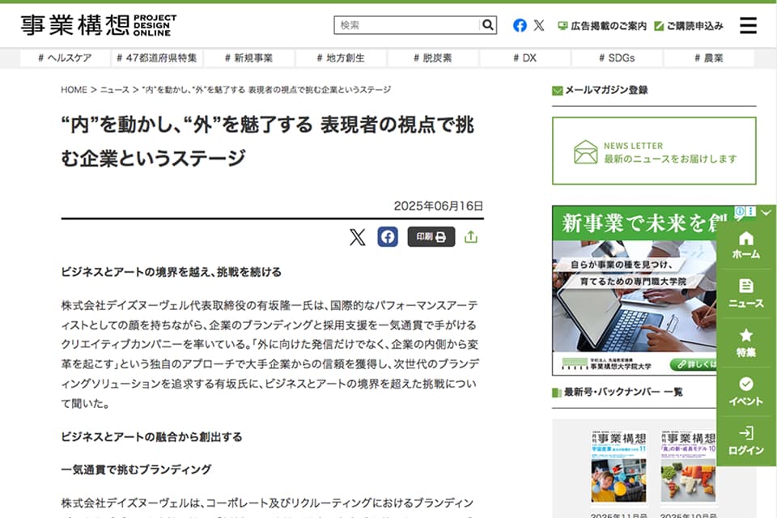The image size is (777, 518).
Task: Click the search input field
Action: [407, 25]
